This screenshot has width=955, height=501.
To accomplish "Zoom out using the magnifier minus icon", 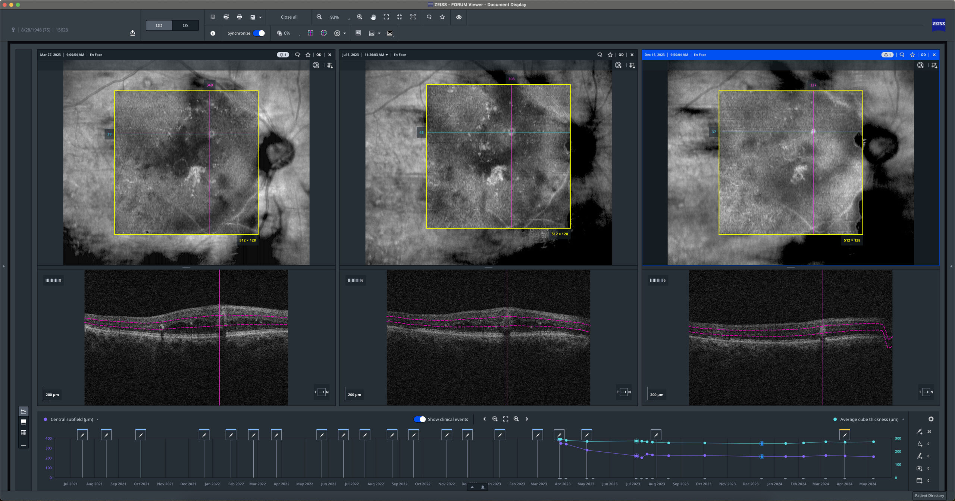I will tap(319, 17).
